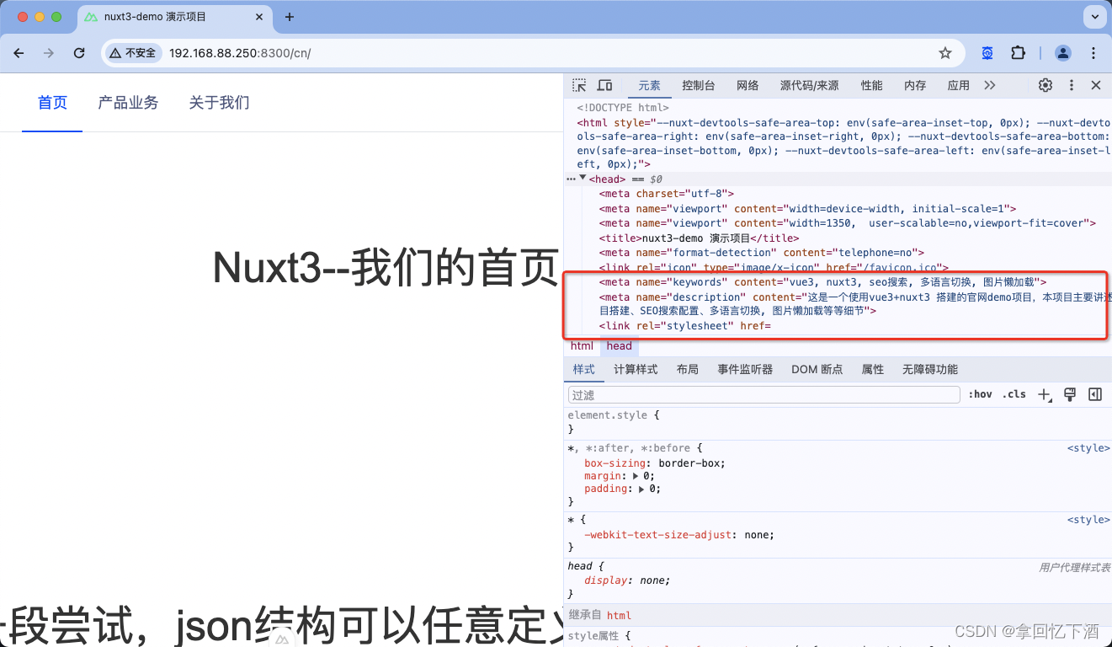Viewport: 1112px width, 647px height.
Task: Show more DevTools tabs with the double chevron
Action: pyautogui.click(x=990, y=85)
